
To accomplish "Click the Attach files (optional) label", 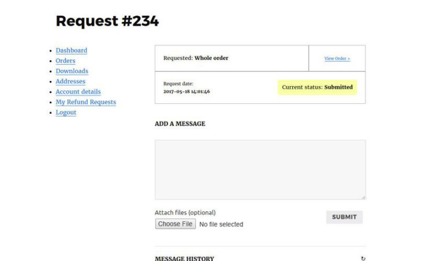I will point(185,212).
